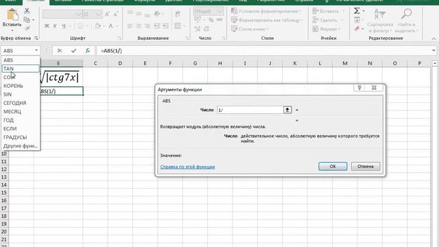The height and width of the screenshot is (247, 439).
Task: Click the decrease indent icon
Action: coord(157,26)
